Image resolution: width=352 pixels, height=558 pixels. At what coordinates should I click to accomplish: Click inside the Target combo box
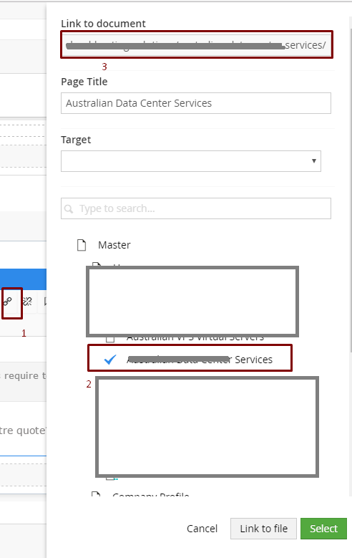tap(191, 161)
